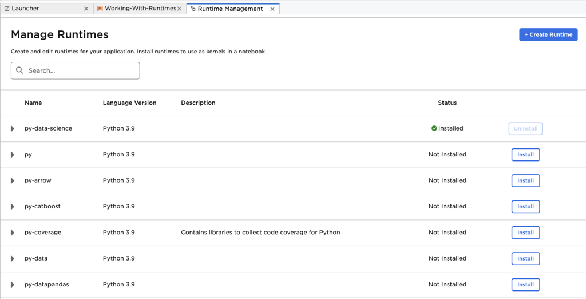The height and width of the screenshot is (299, 586).
Task: Click the green Installed checkmark icon
Action: coord(434,128)
